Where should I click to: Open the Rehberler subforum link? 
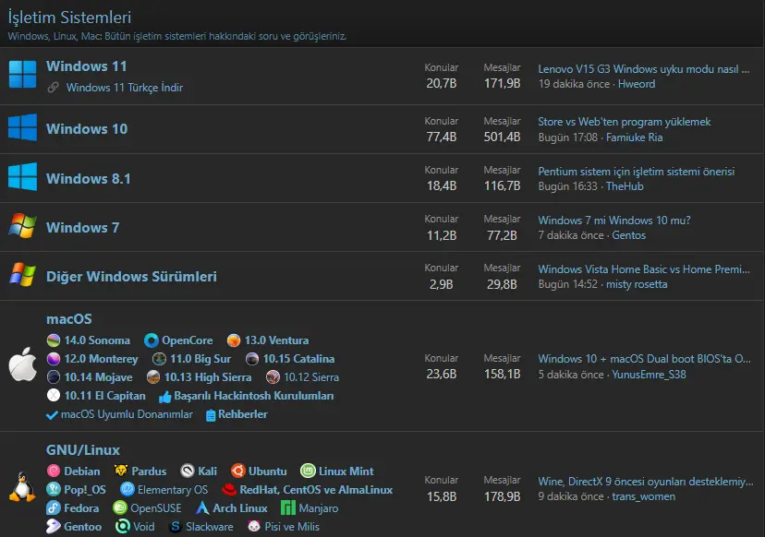pyautogui.click(x=242, y=414)
